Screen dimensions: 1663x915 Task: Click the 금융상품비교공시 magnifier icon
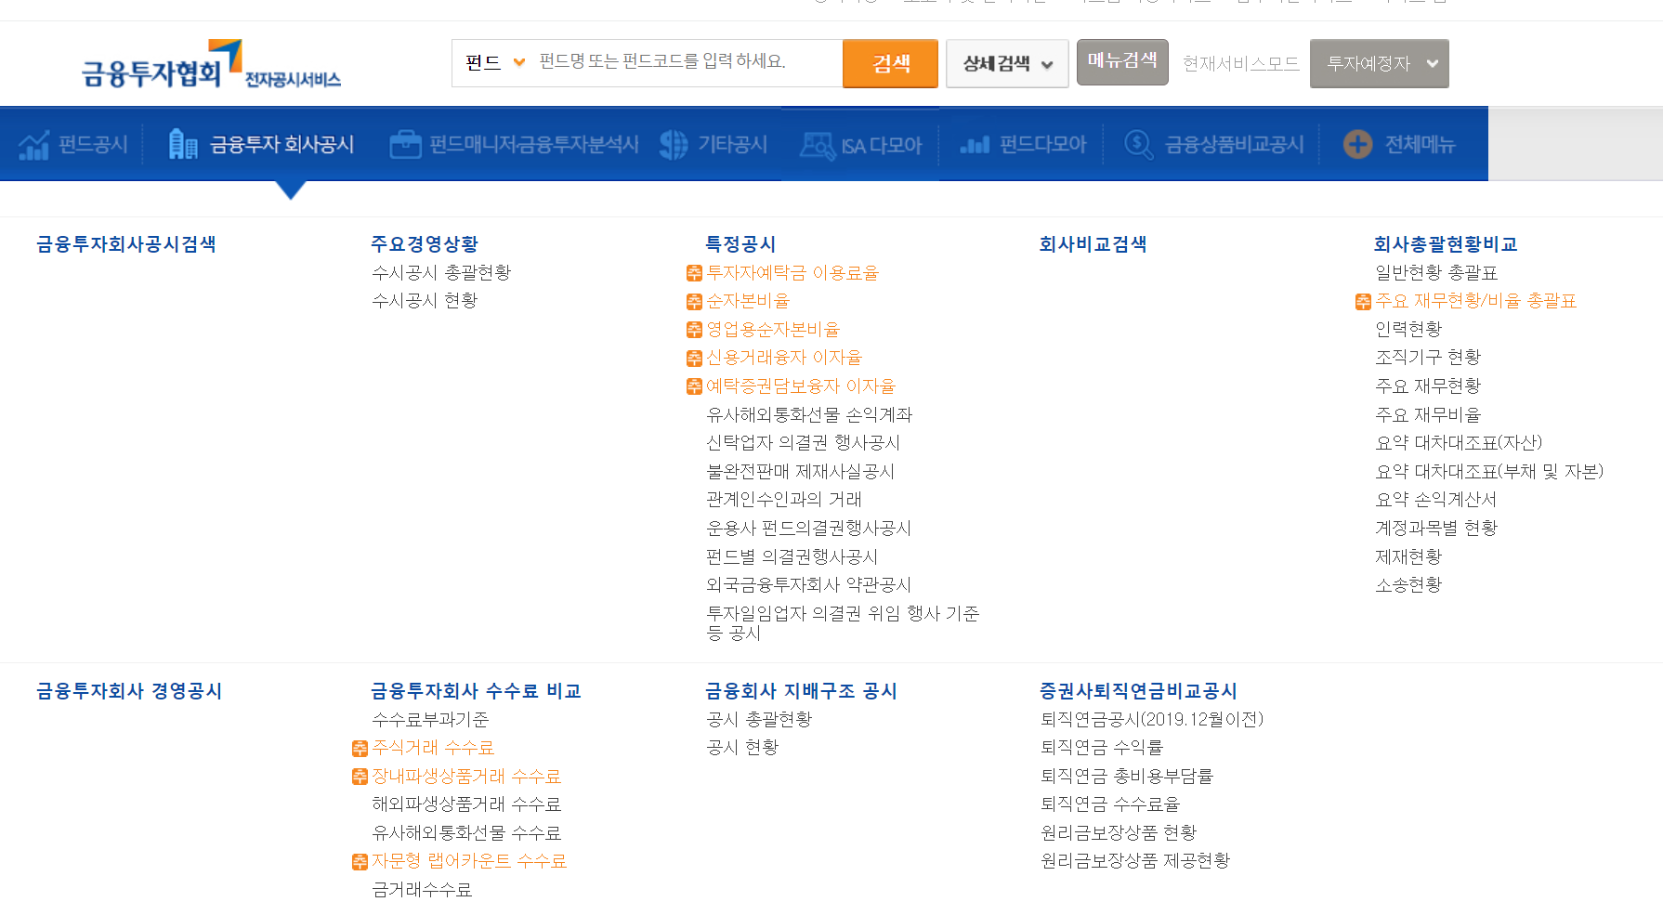[1139, 144]
